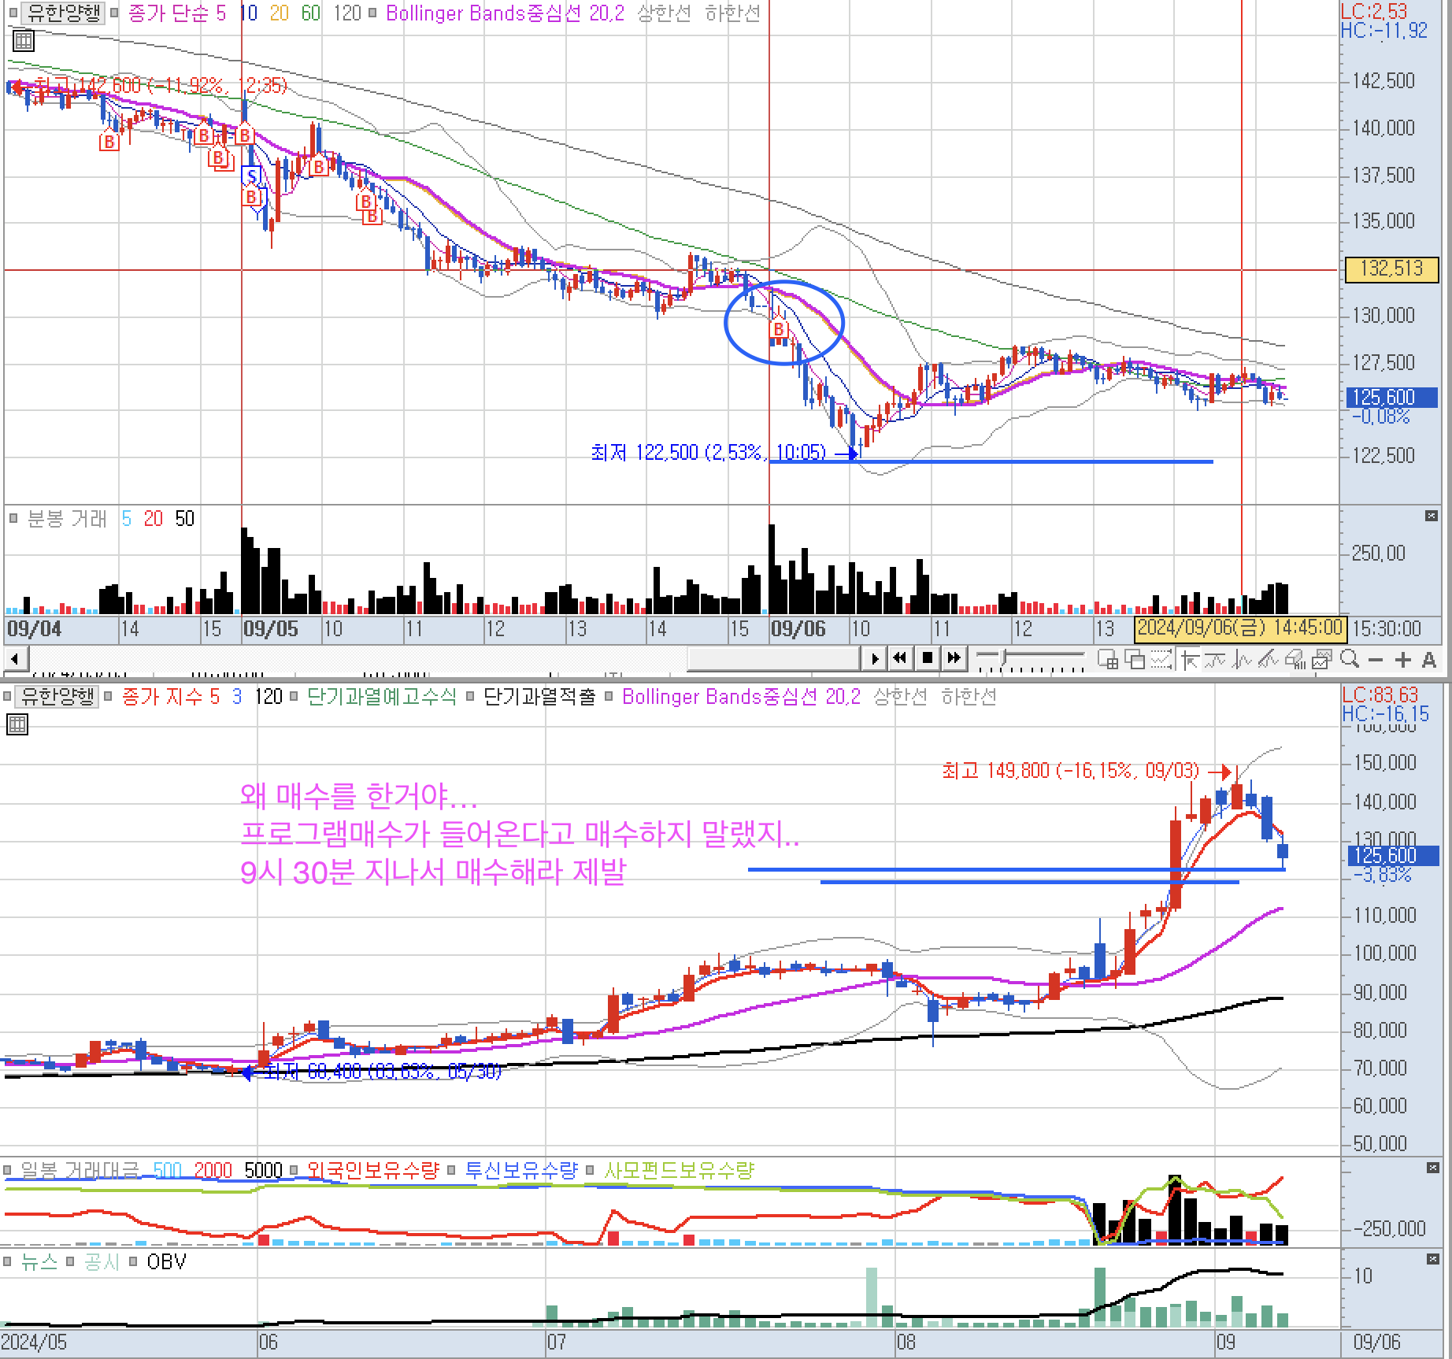Toggle the 공시 indicator checkbox
Image resolution: width=1452 pixels, height=1359 pixels.
coord(70,1262)
